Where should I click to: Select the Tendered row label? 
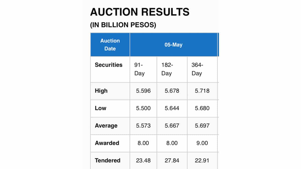click(x=108, y=160)
